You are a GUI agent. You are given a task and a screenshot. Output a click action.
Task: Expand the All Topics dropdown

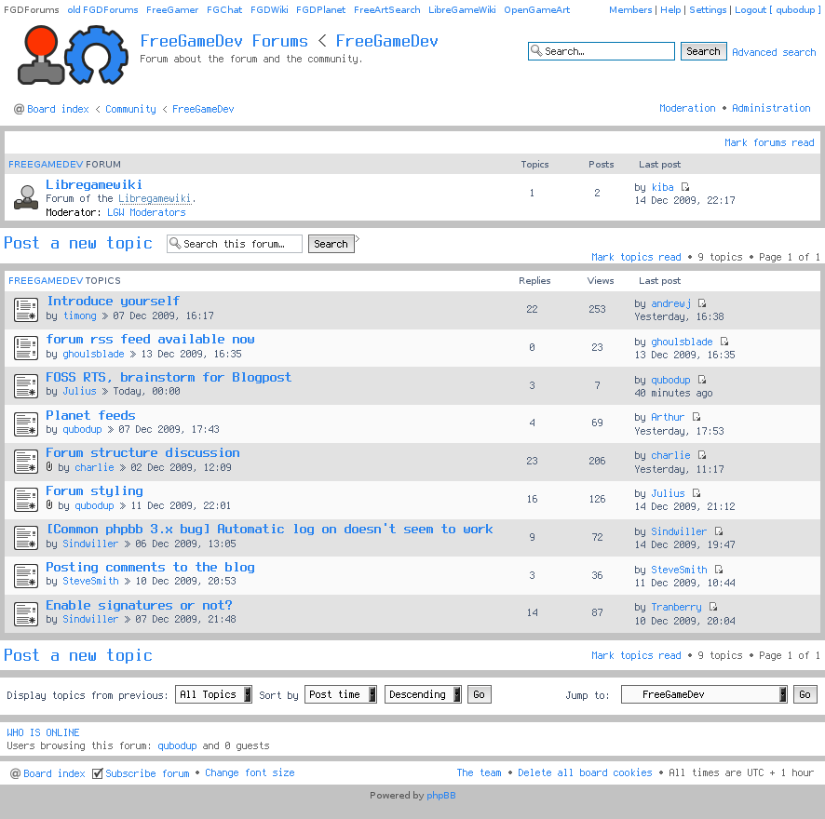pos(213,694)
